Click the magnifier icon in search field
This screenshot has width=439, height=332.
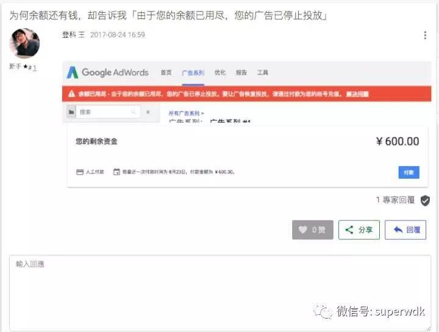click(134, 112)
